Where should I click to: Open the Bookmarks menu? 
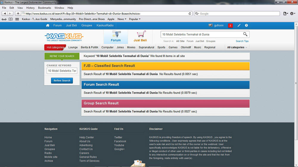(44, 8)
